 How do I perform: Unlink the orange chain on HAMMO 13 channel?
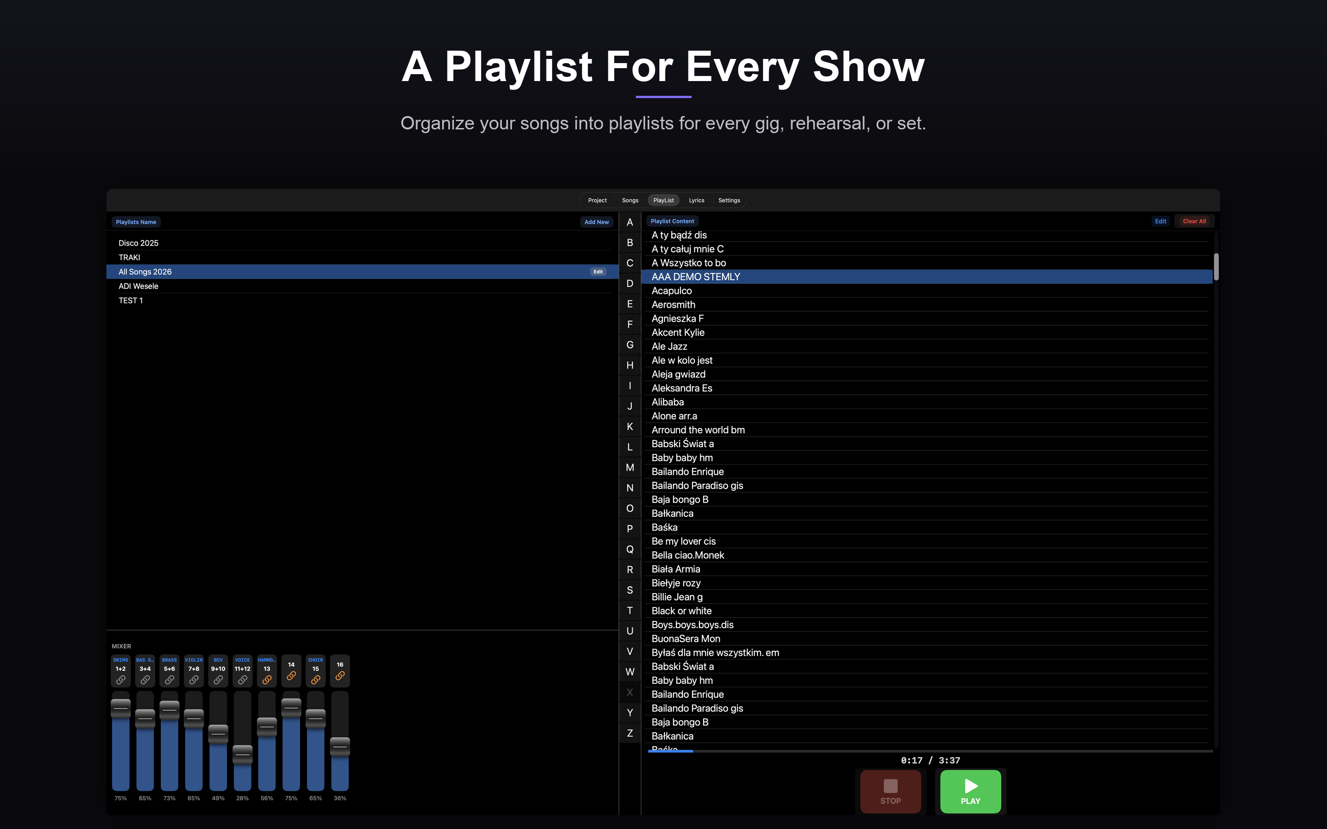267,680
